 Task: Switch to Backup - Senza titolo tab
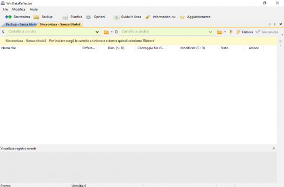pyautogui.click(x=21, y=24)
